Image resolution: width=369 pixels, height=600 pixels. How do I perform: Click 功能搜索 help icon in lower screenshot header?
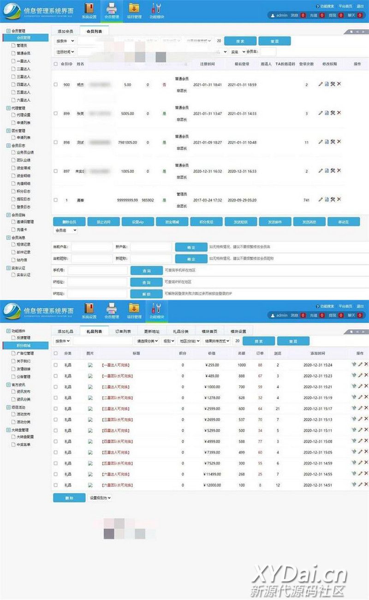(317, 306)
